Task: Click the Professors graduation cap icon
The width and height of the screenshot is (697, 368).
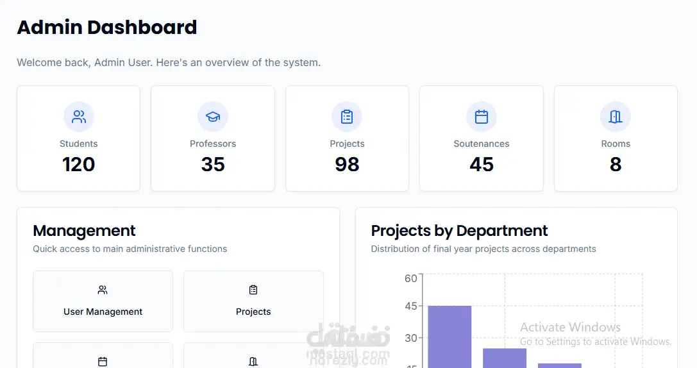Action: point(213,117)
